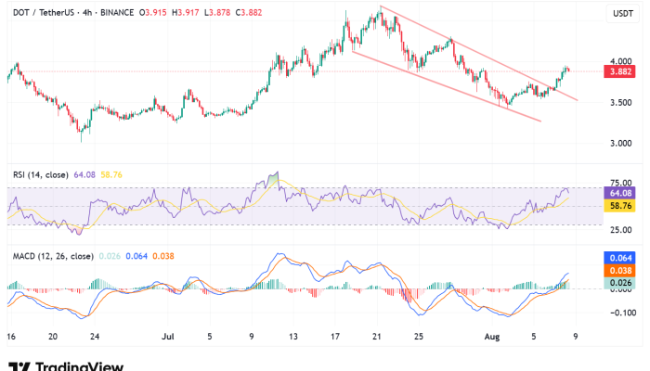The image size is (650, 371).
Task: Click the orange 0.038 MACD axis tag
Action: pos(619,270)
